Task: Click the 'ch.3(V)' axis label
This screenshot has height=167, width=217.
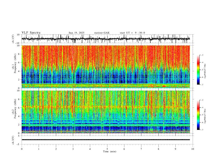Action: [x=13, y=140]
